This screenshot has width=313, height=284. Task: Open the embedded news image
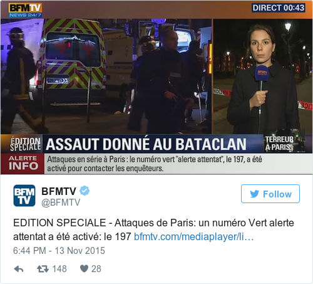(x=156, y=87)
